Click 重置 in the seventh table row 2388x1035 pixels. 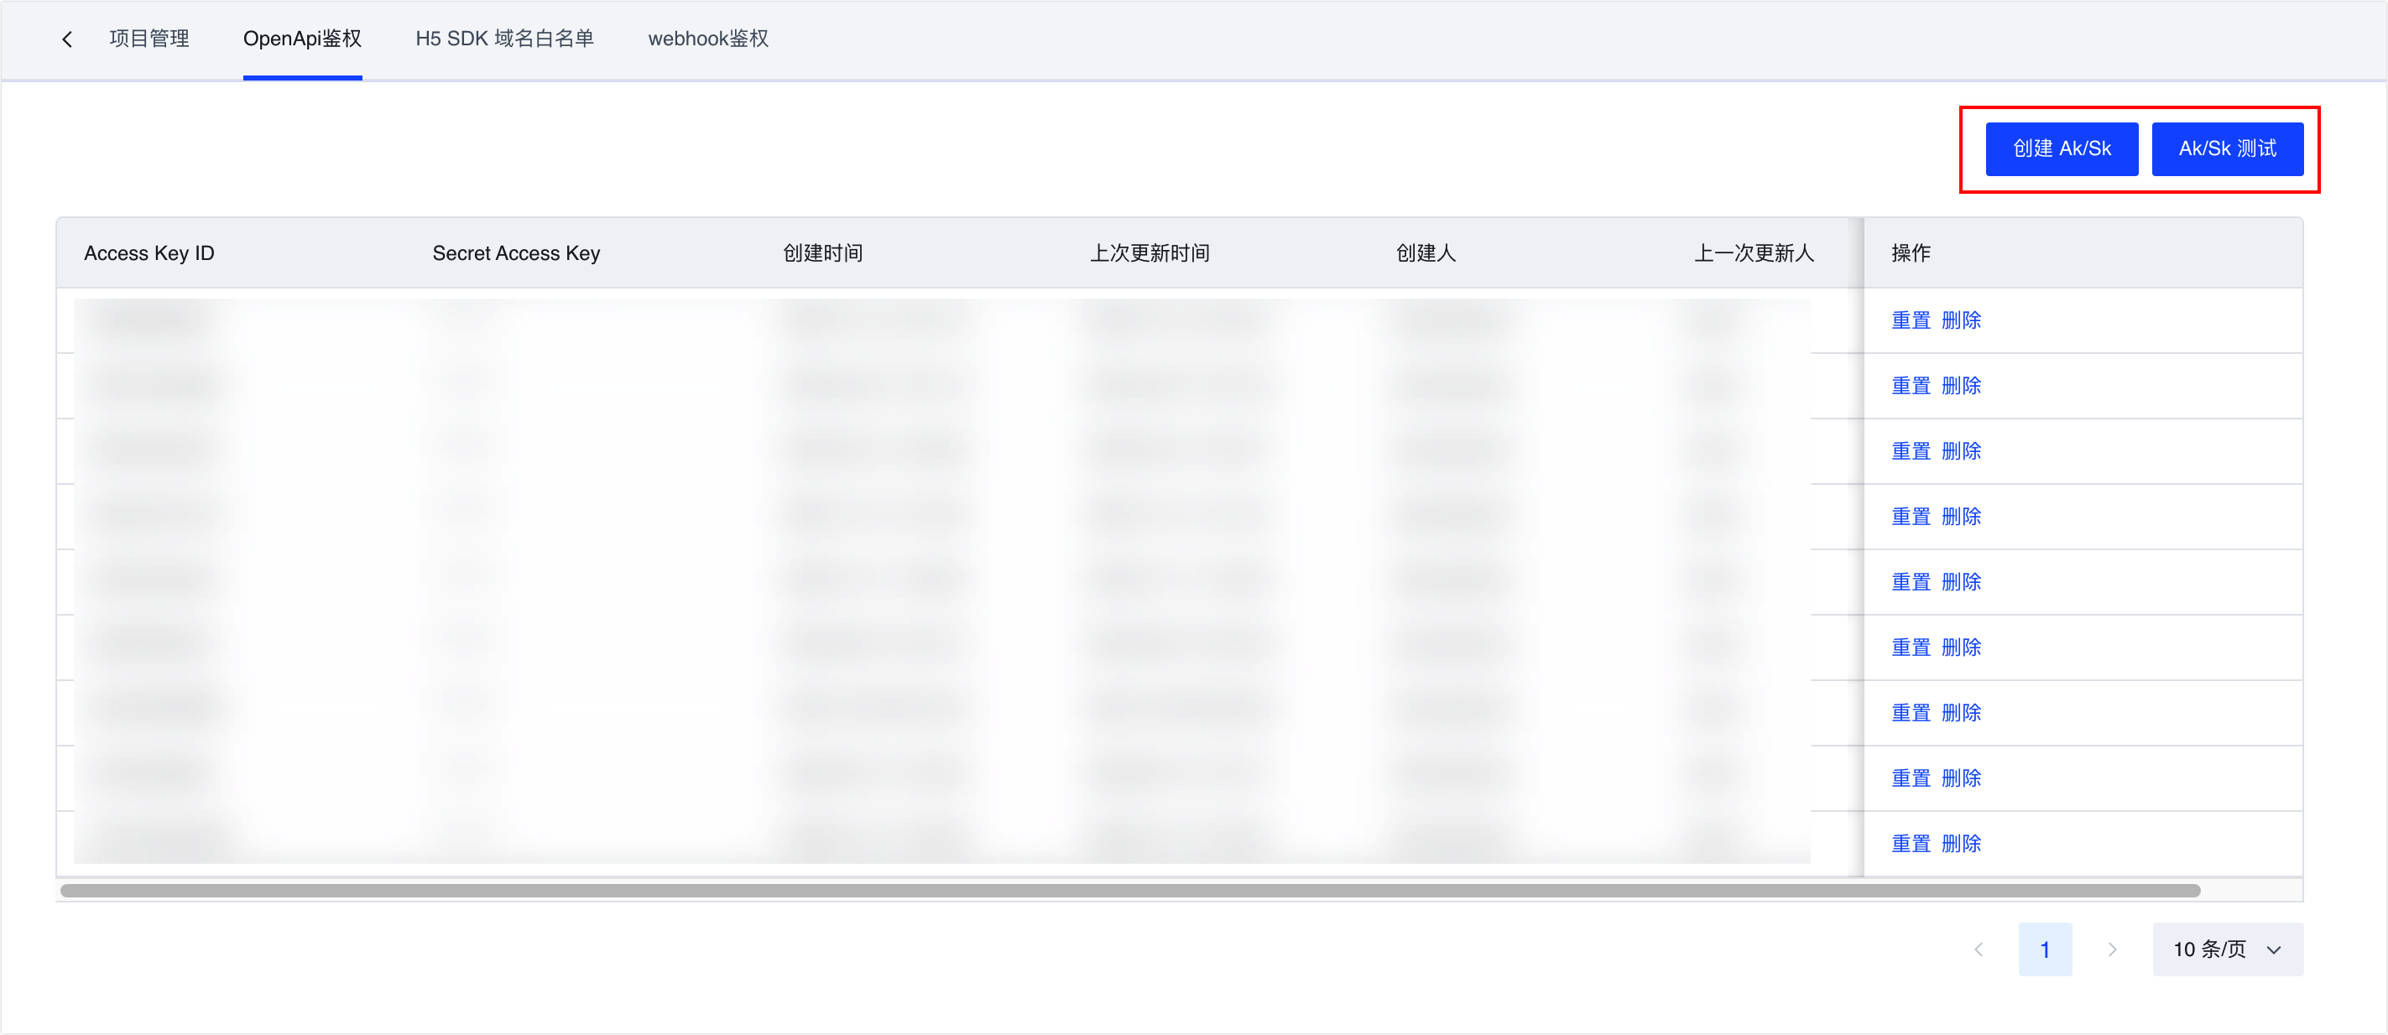(x=1911, y=714)
